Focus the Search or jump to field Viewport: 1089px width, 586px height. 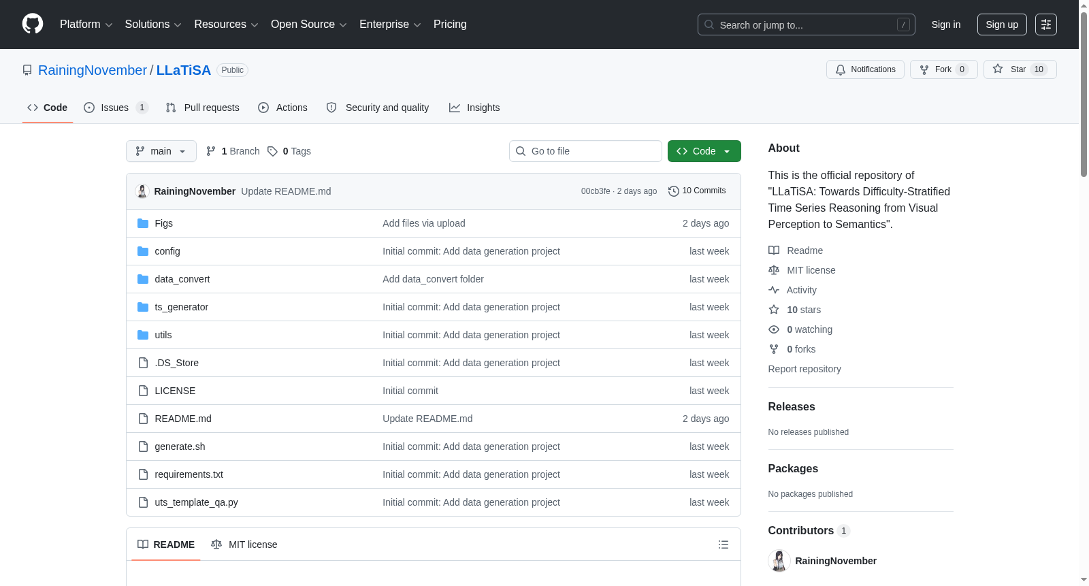click(806, 25)
